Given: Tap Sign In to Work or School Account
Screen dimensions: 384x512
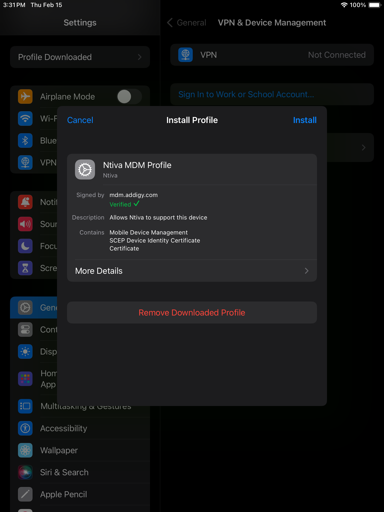Looking at the screenshot, I should (272, 94).
